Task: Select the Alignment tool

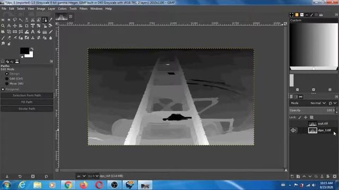Action: click(x=21, y=26)
